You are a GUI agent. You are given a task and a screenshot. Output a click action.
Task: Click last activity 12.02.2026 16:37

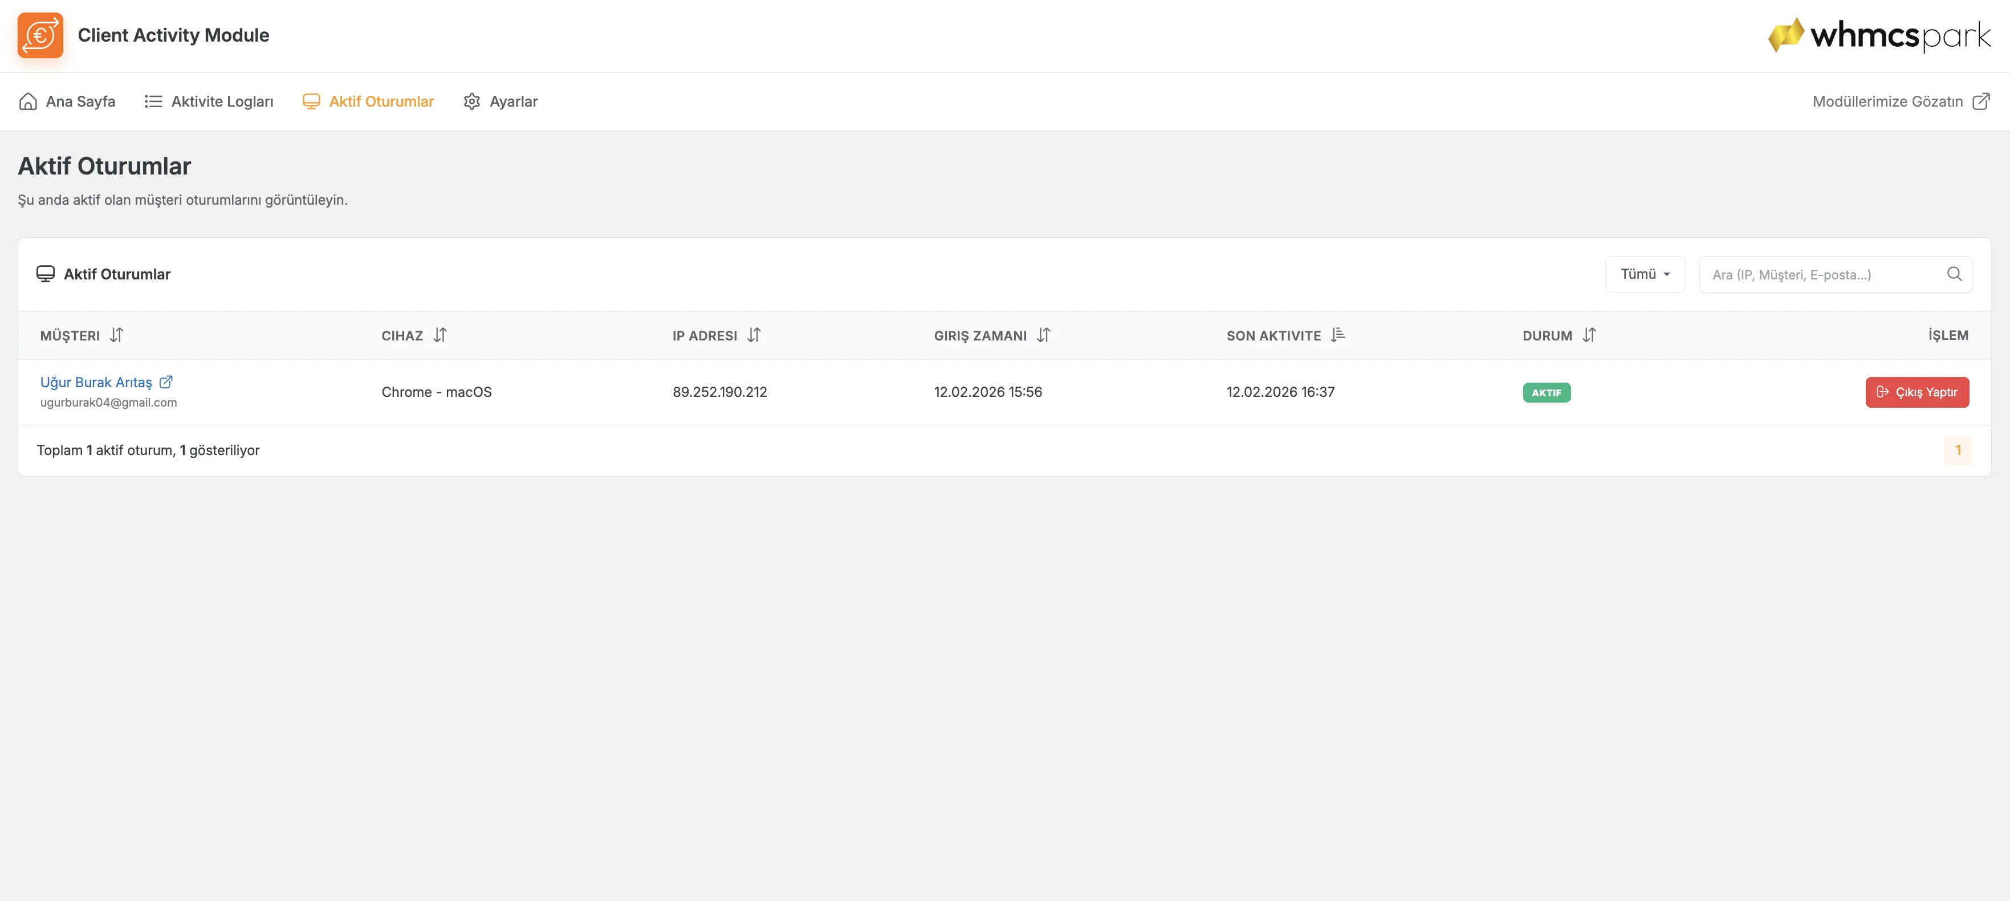coord(1280,392)
